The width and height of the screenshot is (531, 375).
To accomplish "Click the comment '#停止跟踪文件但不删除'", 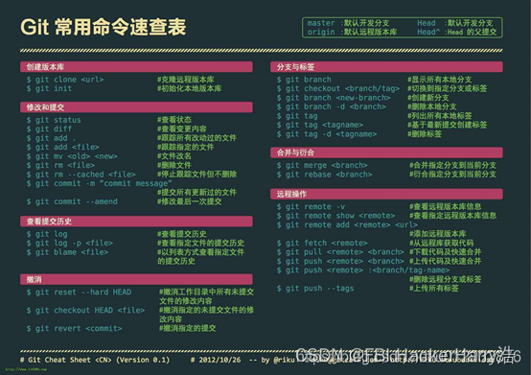I will 196,175.
